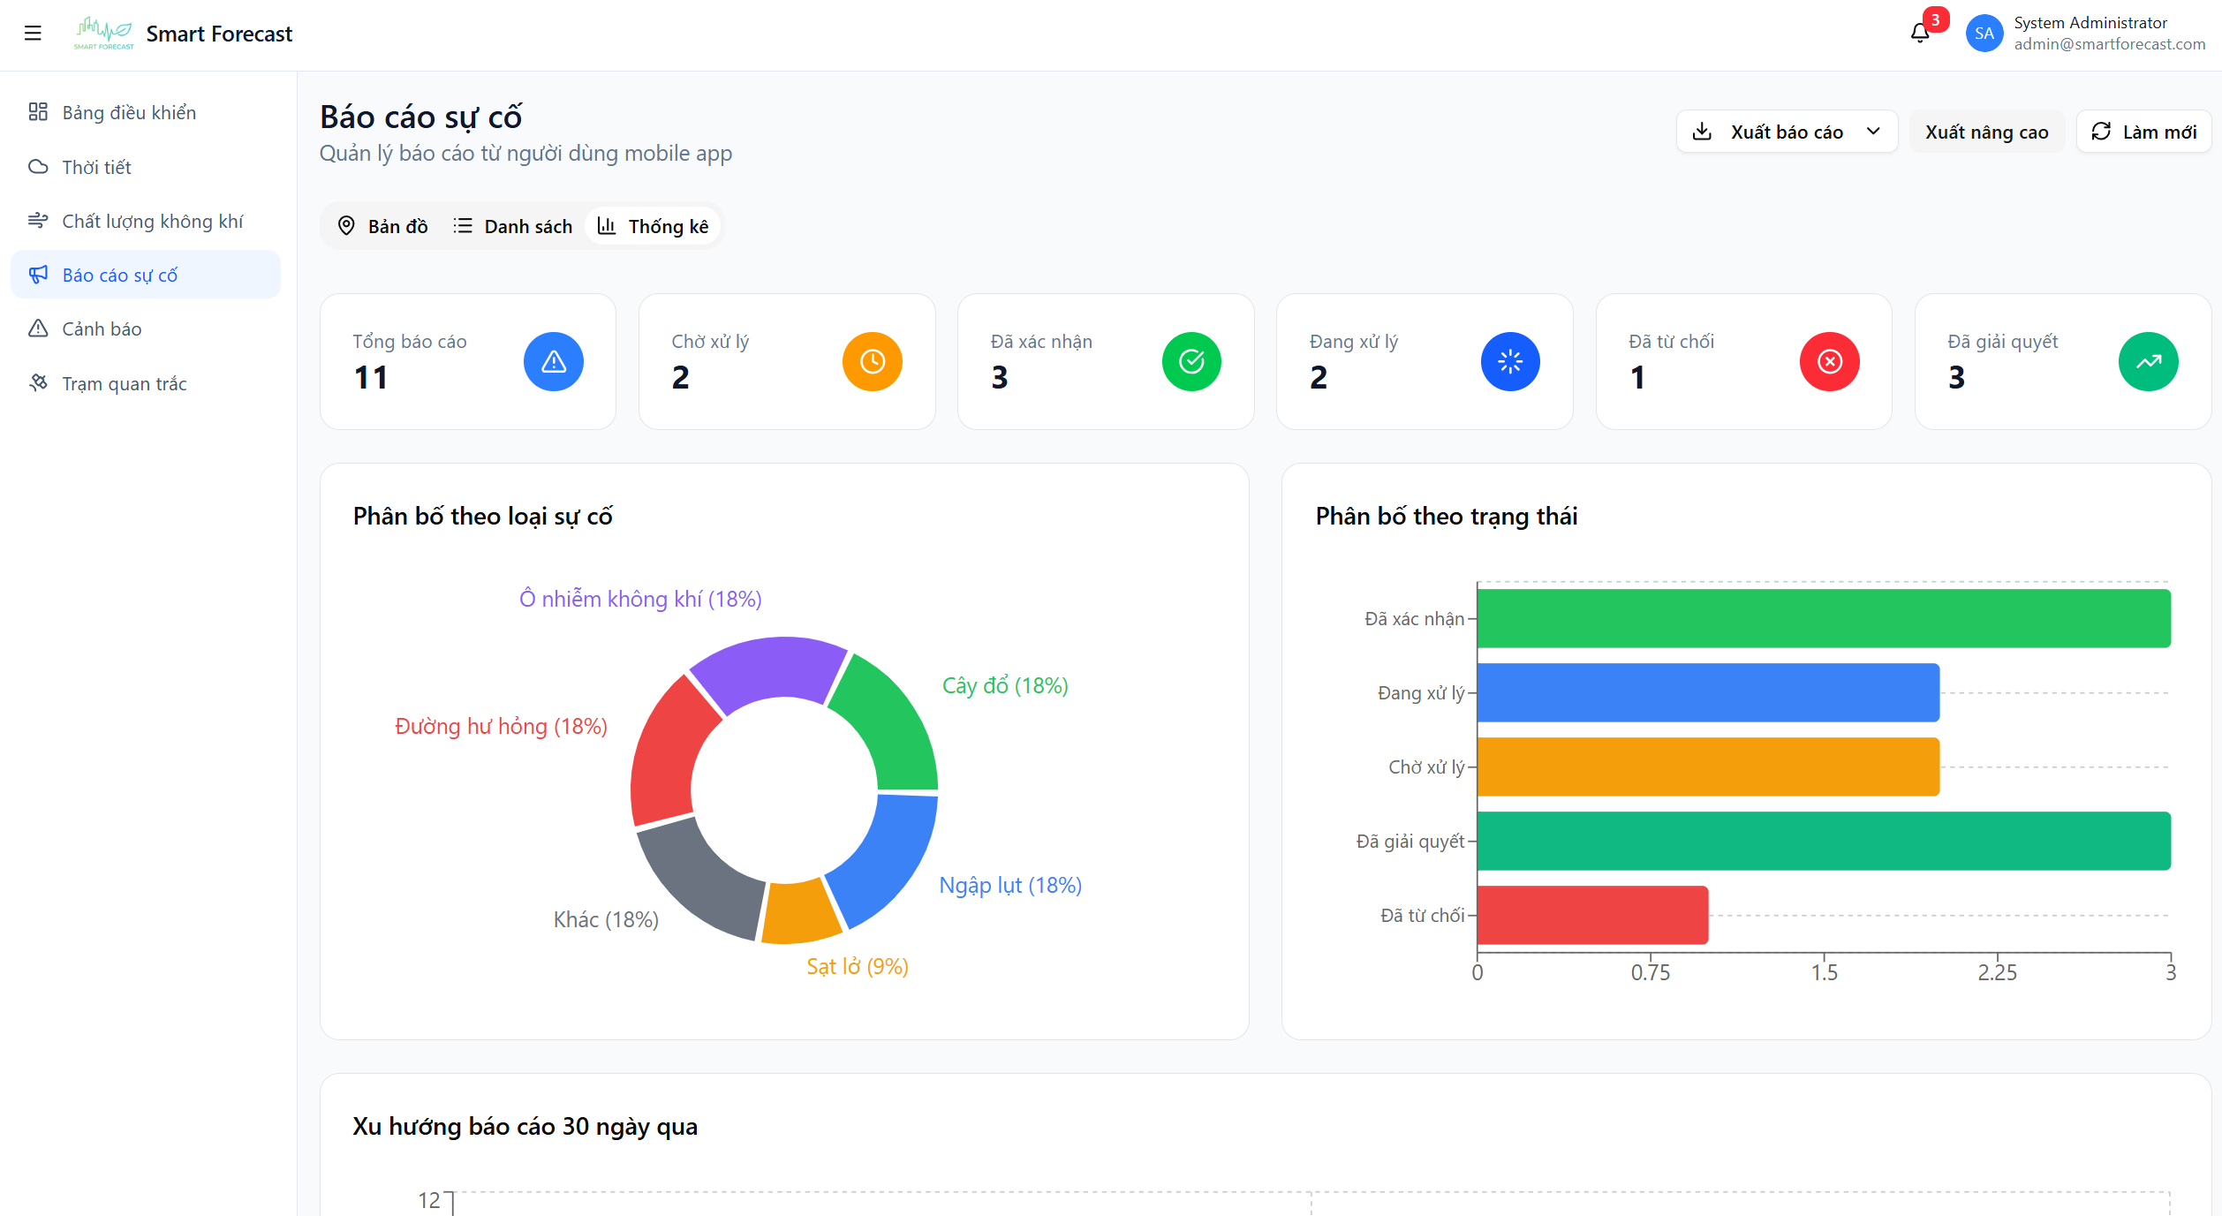The width and height of the screenshot is (2222, 1216).
Task: Click blue warning triangle icon in Tổng báo cáo
Action: tap(553, 361)
